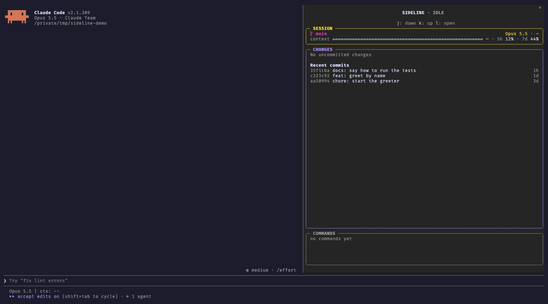Screen dimensions: 548x304
Task: Click the "Opus 5.5 | ctx: --" status line
Action: click(34, 291)
